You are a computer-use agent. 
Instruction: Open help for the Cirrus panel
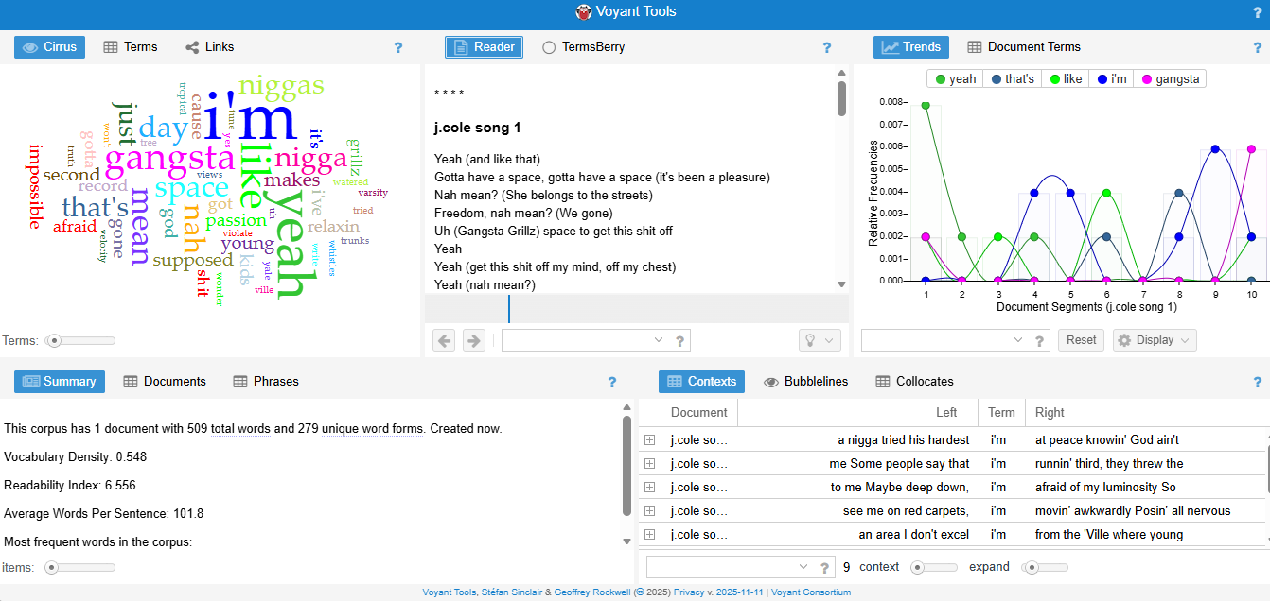point(398,47)
